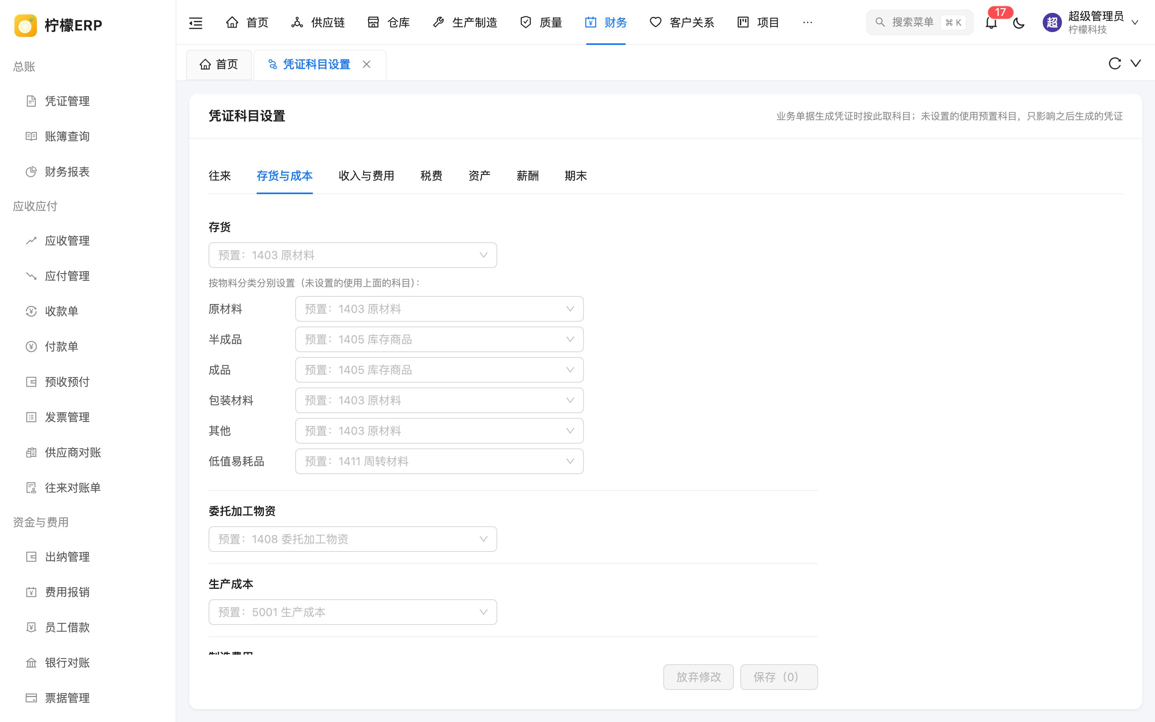Go to 应付管理 in the sidebar
The height and width of the screenshot is (722, 1155).
[x=67, y=276]
